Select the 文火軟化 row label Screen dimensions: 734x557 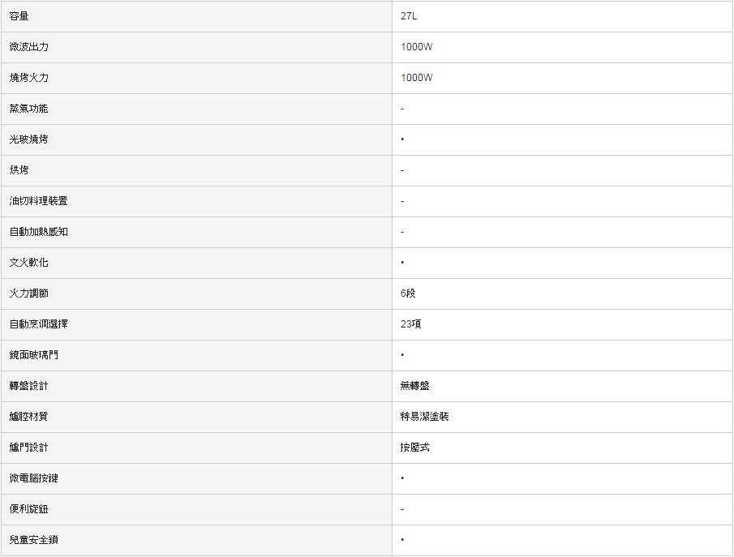pos(29,263)
